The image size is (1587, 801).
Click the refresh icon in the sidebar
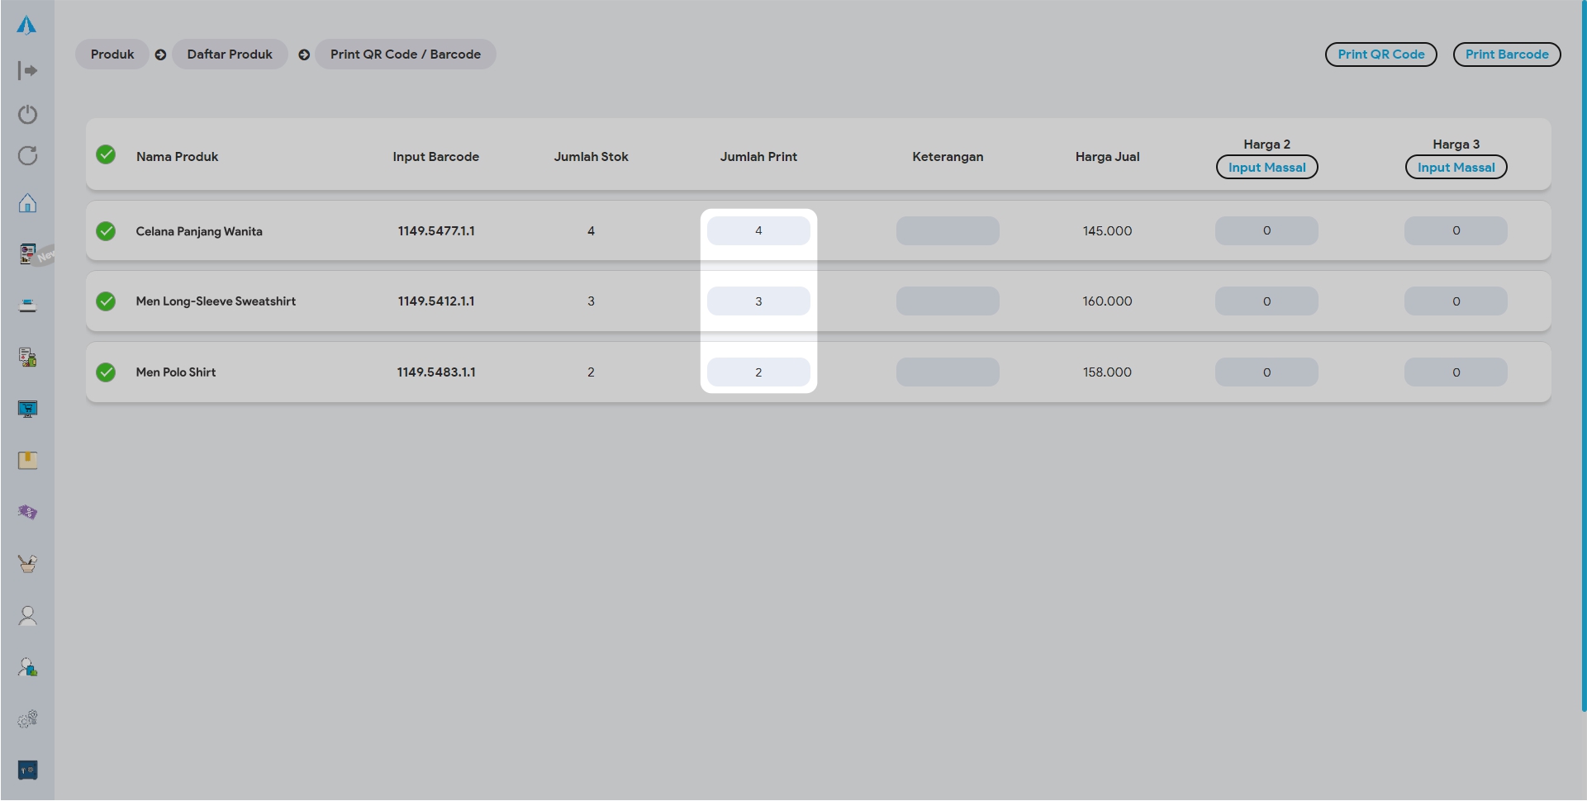pos(27,156)
